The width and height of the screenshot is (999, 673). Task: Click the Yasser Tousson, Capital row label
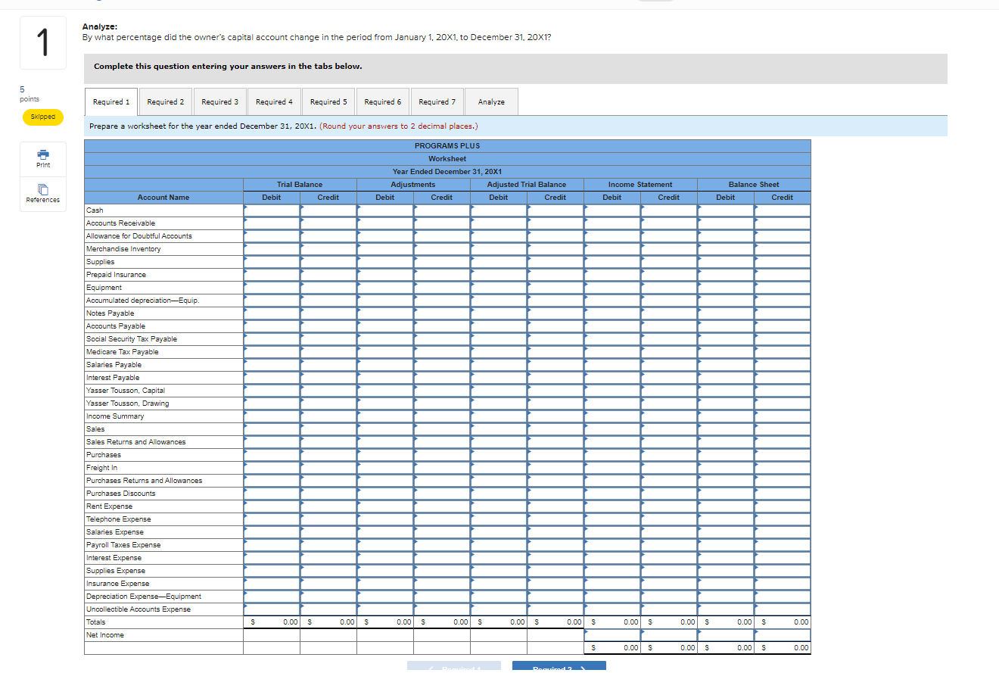click(126, 391)
